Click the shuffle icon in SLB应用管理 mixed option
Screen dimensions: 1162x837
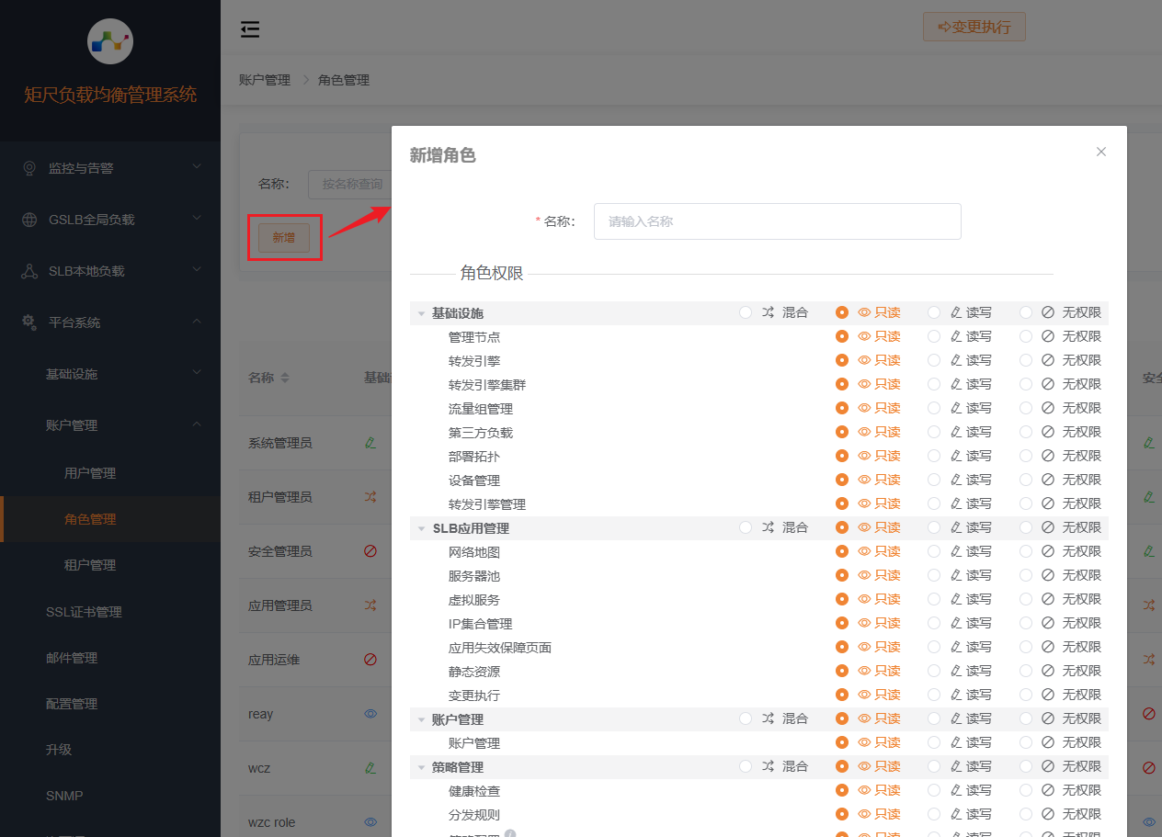768,527
